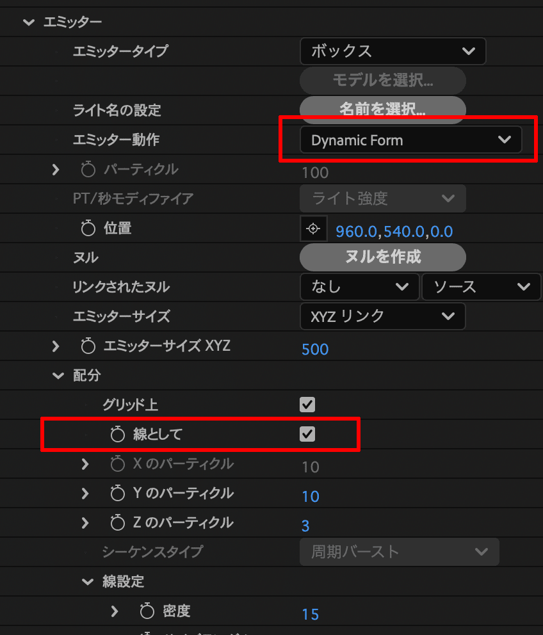Click the 位置 pick-point crosshair icon

[313, 228]
